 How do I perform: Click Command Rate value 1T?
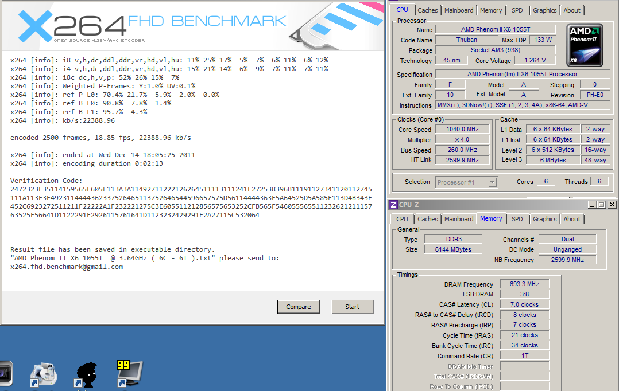coord(524,355)
